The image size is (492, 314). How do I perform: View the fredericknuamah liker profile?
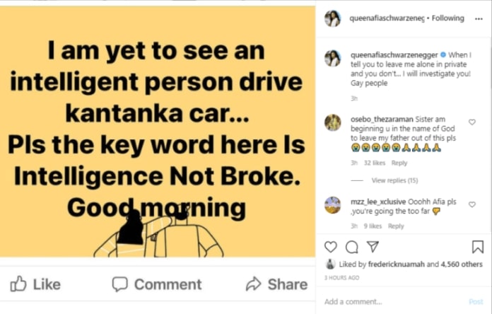pyautogui.click(x=397, y=264)
